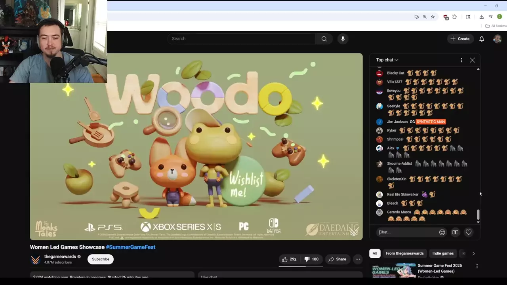Click the live chat scrollbar thumb
Viewport: 507px width, 285px height.
pyautogui.click(x=478, y=215)
